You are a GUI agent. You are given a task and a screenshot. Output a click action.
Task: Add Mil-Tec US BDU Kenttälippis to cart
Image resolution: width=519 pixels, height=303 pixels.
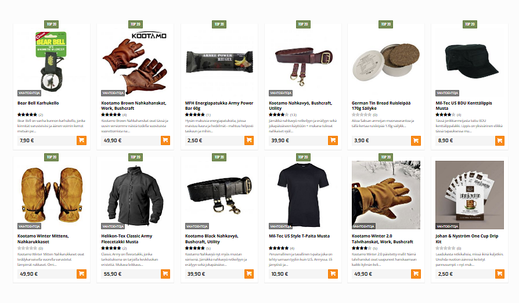pyautogui.click(x=500, y=140)
